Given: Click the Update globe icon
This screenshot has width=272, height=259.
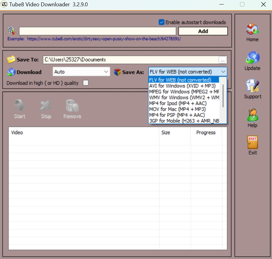Looking at the screenshot, I should click(252, 57).
